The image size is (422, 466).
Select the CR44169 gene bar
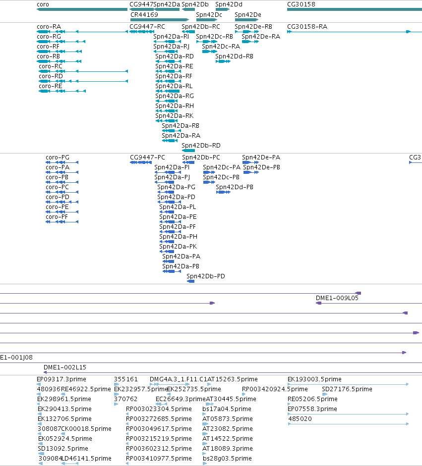point(160,20)
